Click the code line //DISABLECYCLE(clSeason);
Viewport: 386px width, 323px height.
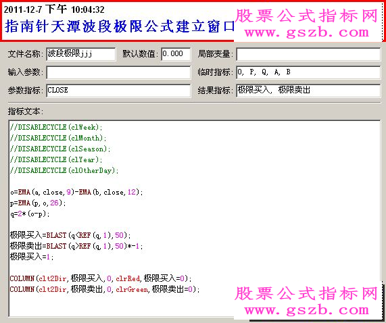(x=60, y=149)
